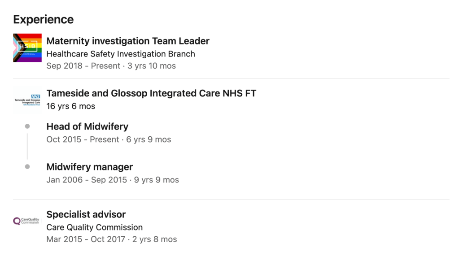Open the Specialist advisor role entry
Viewport: 459px width, 256px height.
pyautogui.click(x=86, y=214)
